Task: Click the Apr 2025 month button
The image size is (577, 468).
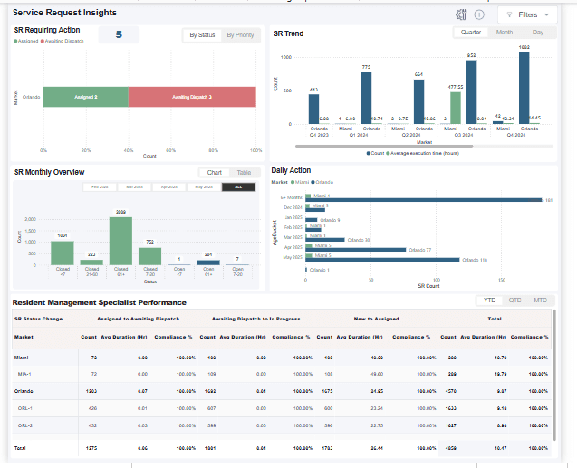Action: (x=168, y=186)
